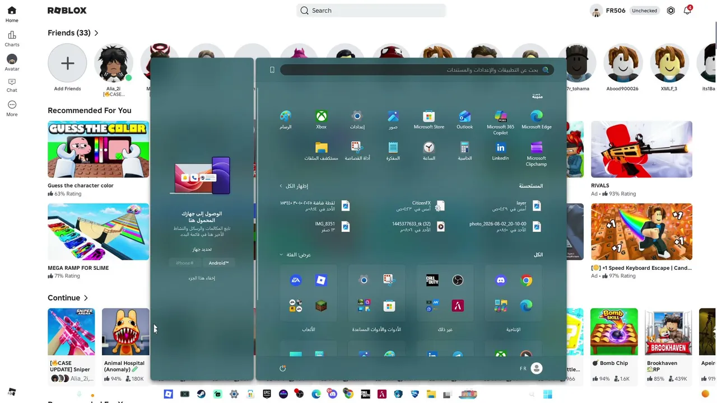Open Notepad (المفكرة) pinned app
The image size is (717, 403).
393,151
